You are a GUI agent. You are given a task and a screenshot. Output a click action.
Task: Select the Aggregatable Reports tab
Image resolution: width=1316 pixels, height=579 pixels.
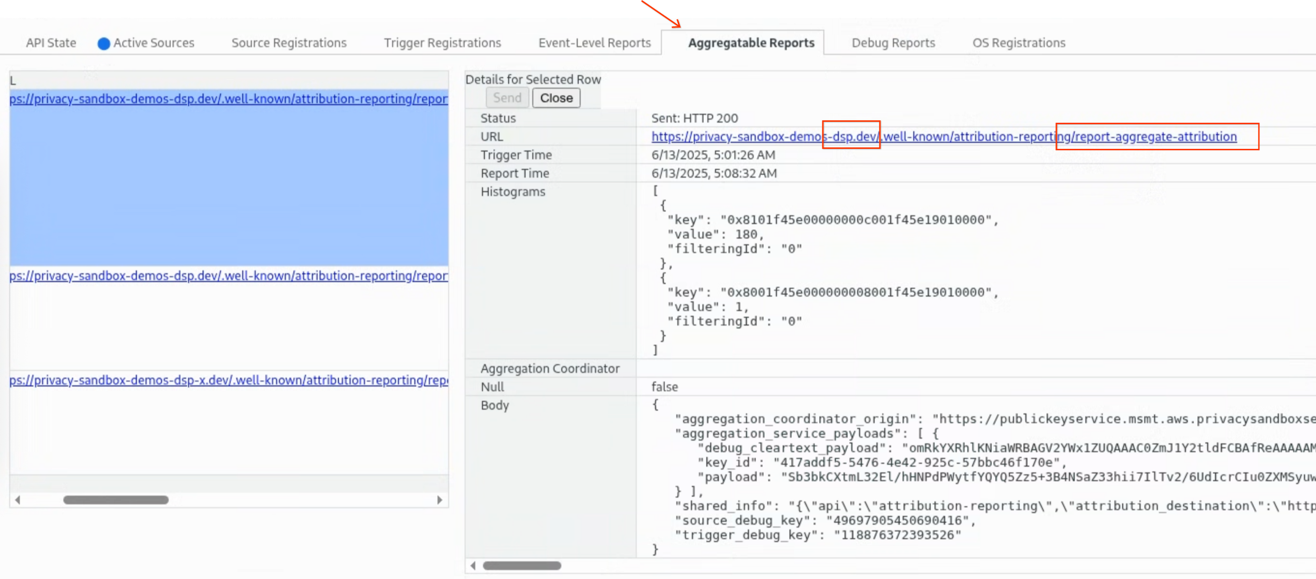tap(750, 43)
